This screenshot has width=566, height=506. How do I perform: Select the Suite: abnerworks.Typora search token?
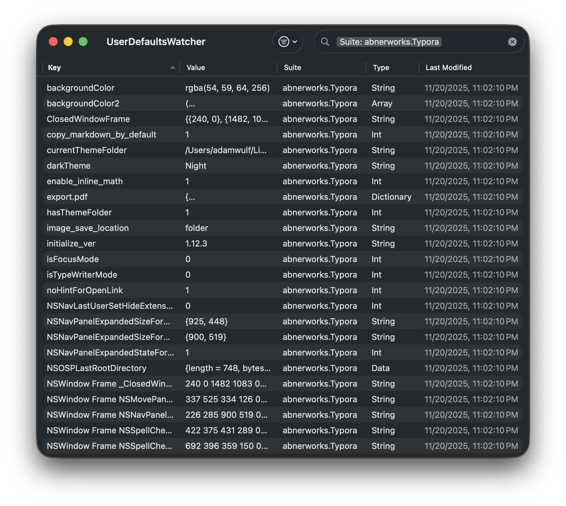coord(389,42)
